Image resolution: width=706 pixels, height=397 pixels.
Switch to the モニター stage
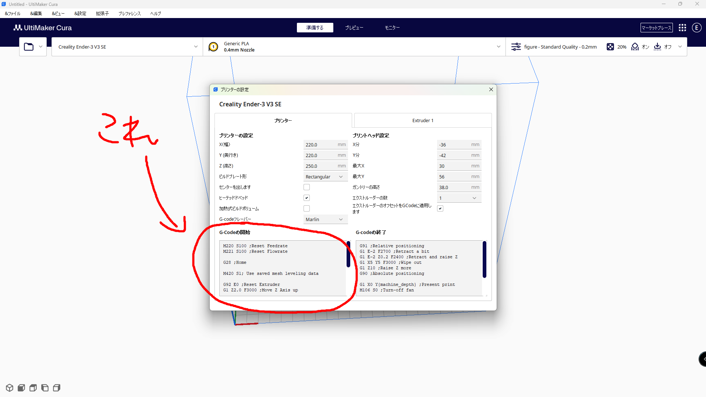coord(392,28)
